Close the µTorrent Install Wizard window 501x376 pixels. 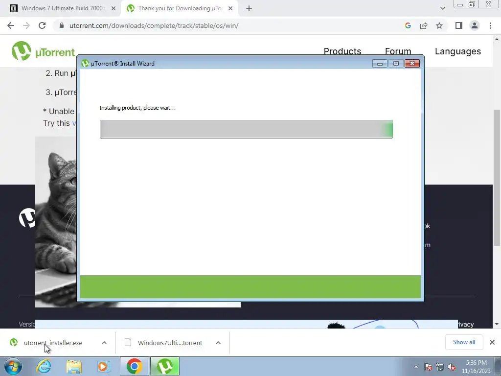tap(412, 64)
